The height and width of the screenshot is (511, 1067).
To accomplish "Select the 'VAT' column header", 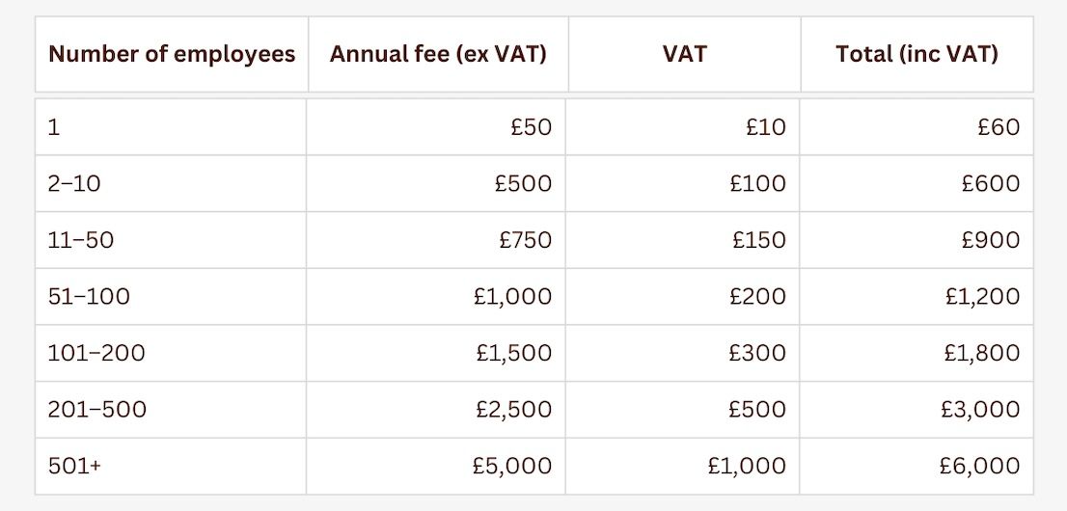I will pyautogui.click(x=684, y=54).
